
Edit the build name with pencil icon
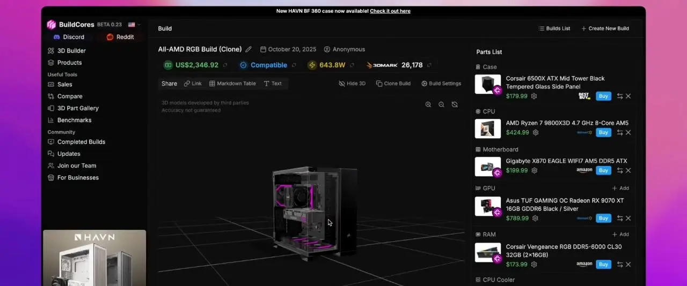(x=249, y=49)
